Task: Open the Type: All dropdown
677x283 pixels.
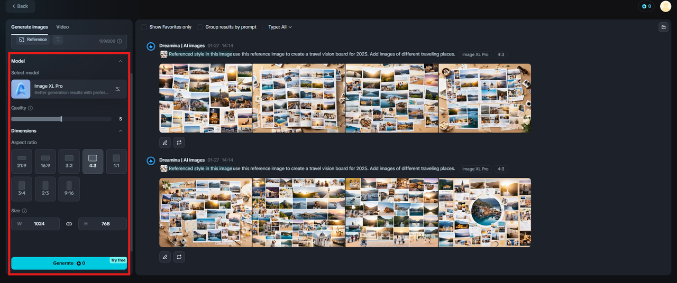Action: point(280,27)
